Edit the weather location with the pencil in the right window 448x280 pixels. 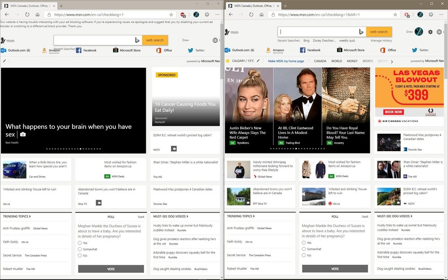click(258, 61)
